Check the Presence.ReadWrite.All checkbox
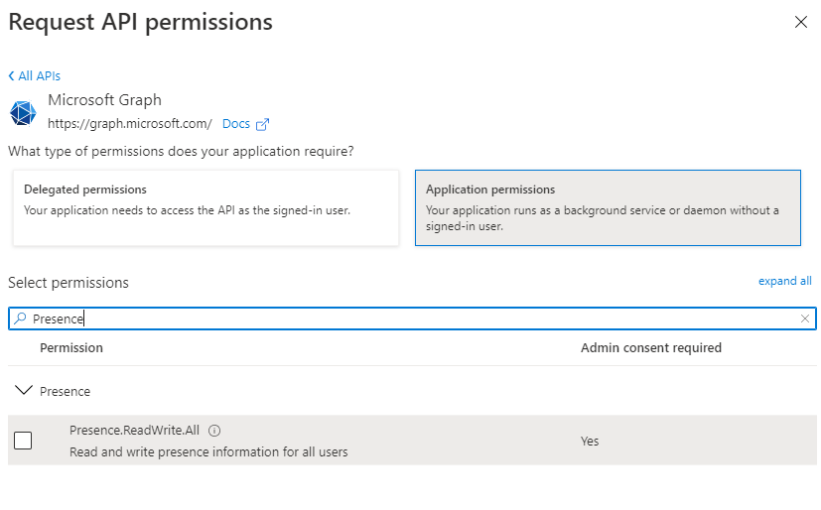821x510 pixels. pyautogui.click(x=23, y=441)
